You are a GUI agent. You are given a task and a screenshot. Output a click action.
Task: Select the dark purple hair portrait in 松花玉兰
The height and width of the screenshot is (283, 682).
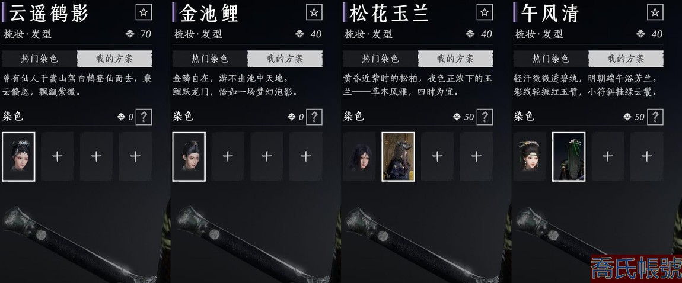[x=359, y=157]
